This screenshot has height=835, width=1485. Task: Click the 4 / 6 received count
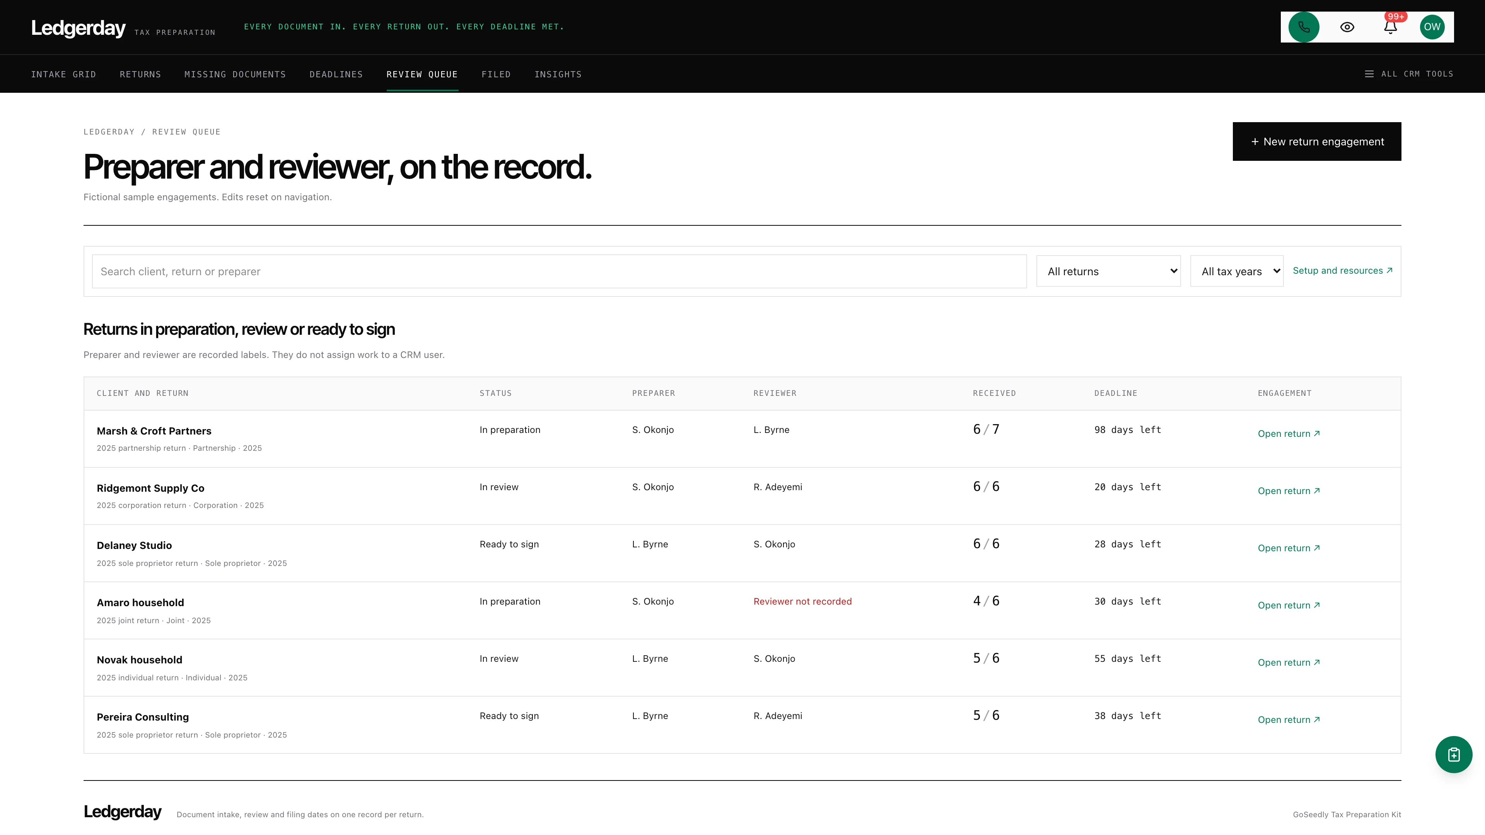[986, 601]
